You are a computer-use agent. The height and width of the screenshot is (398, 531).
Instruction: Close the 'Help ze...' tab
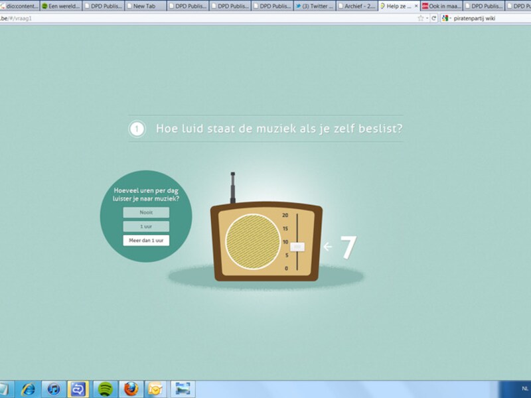click(416, 6)
